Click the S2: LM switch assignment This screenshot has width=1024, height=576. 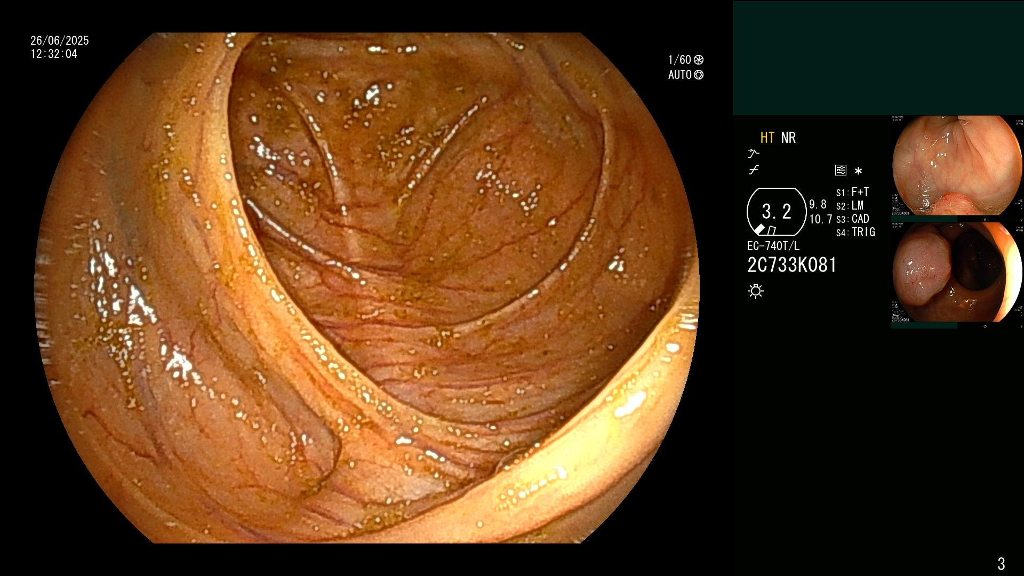[850, 205]
